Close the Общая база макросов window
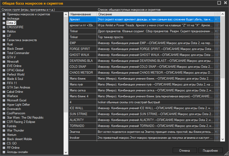Screen dimensions: 229x156 point(225,3)
